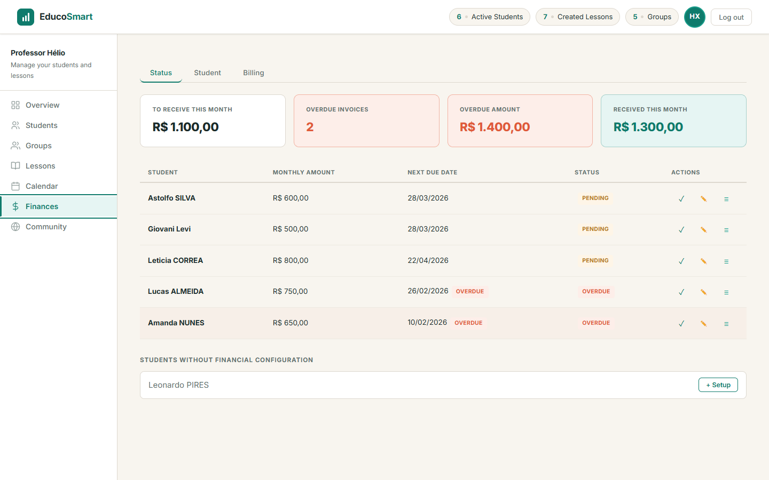Viewport: 769px width, 480px height.
Task: Click Setup button for Leonardo PIRES
Action: [x=718, y=385]
